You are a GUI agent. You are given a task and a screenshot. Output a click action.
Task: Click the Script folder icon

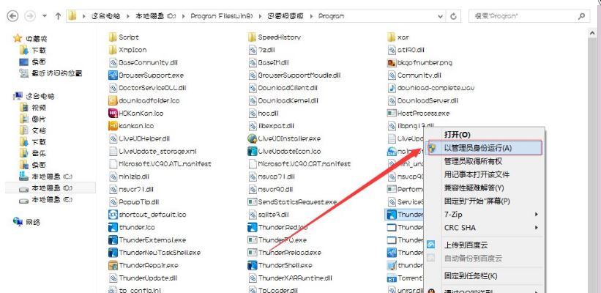click(113, 37)
